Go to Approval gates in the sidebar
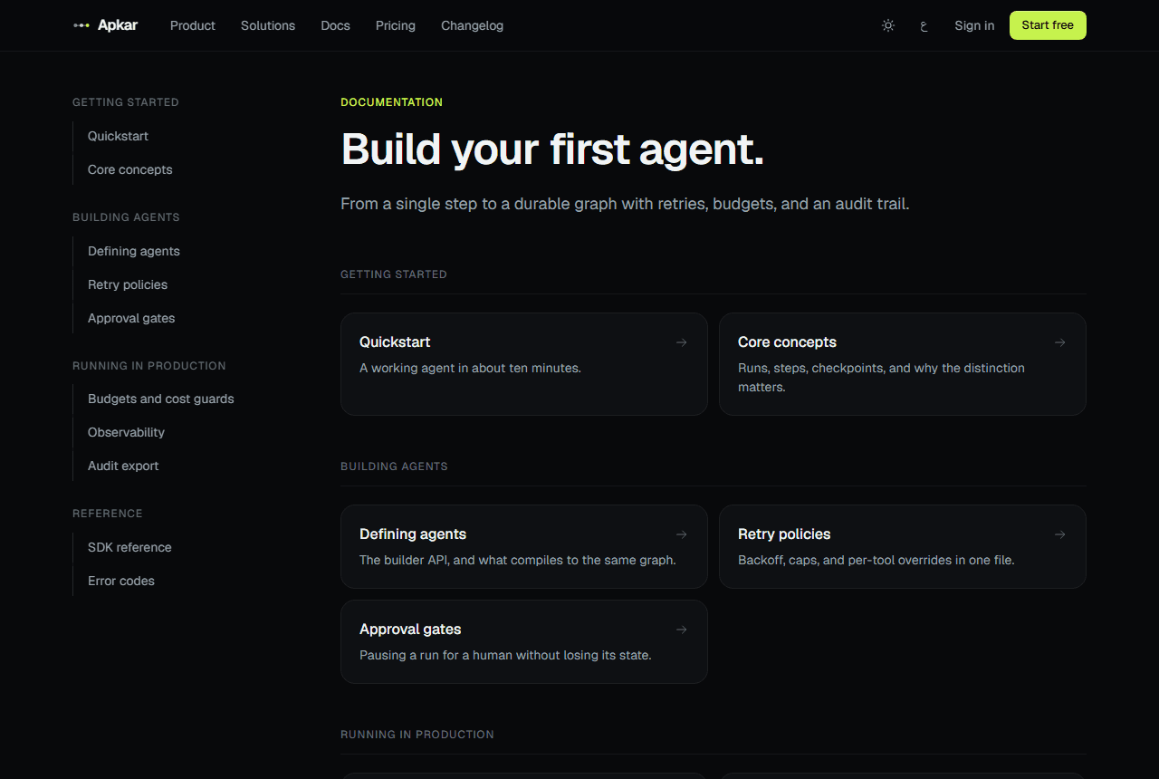The width and height of the screenshot is (1159, 779). 131,318
